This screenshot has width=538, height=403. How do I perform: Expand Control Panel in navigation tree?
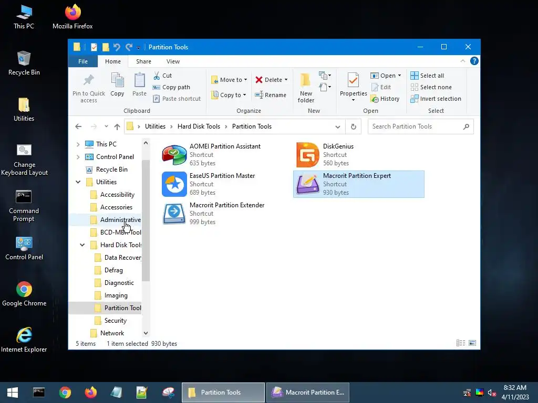pos(78,157)
